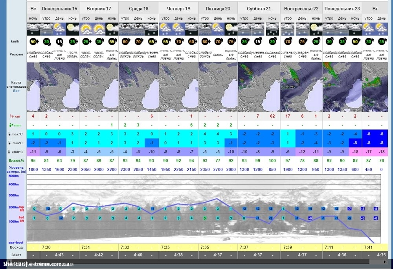Select the Суббота 21 day header

click(x=259, y=8)
